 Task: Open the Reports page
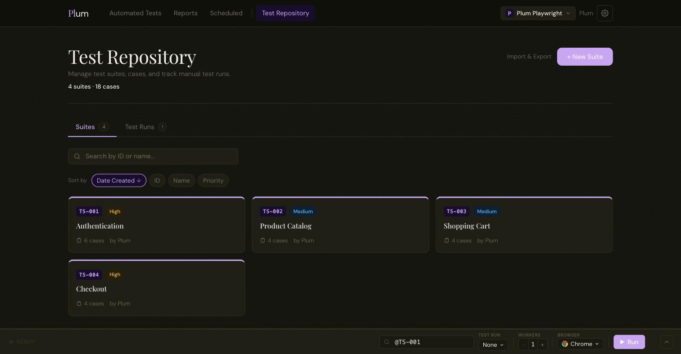point(186,13)
